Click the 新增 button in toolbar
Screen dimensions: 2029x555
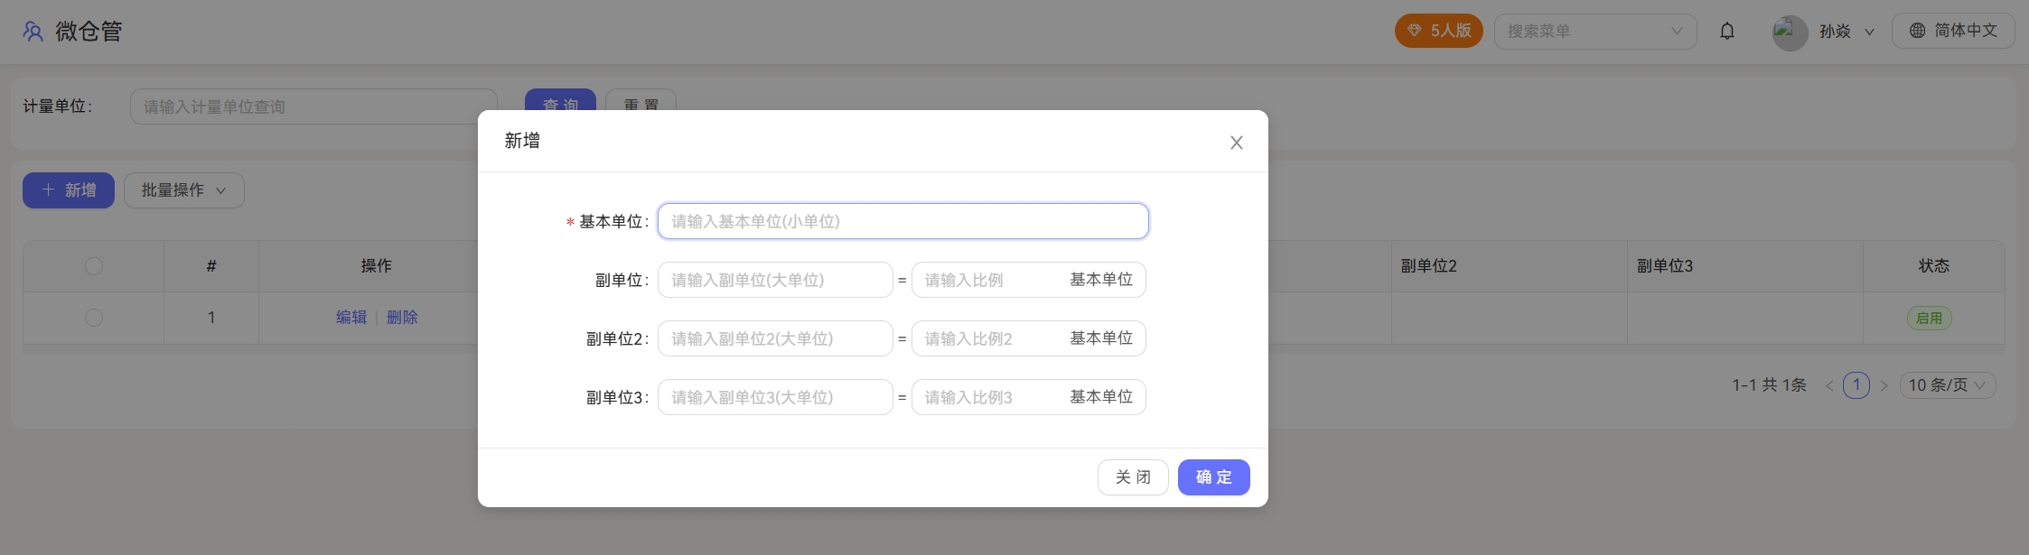(x=69, y=190)
